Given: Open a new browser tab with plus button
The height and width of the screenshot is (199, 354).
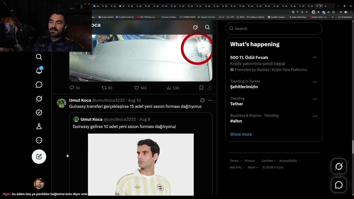Looking at the screenshot, I should 326,6.
